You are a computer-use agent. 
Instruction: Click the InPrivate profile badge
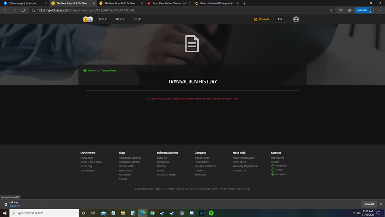coord(364,10)
